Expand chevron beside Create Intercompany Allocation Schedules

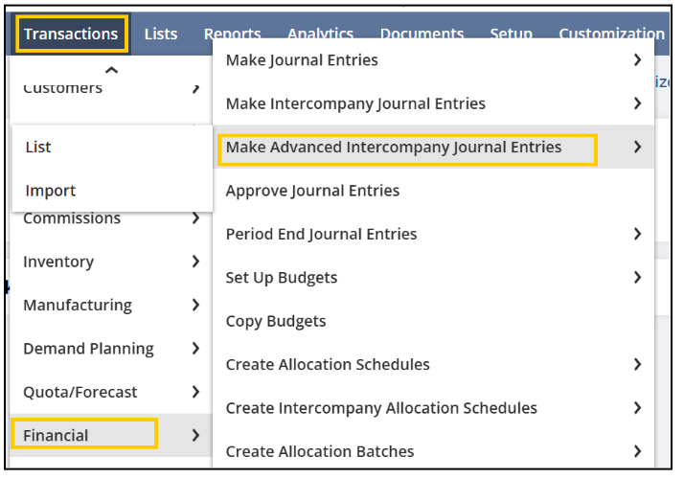tap(638, 408)
